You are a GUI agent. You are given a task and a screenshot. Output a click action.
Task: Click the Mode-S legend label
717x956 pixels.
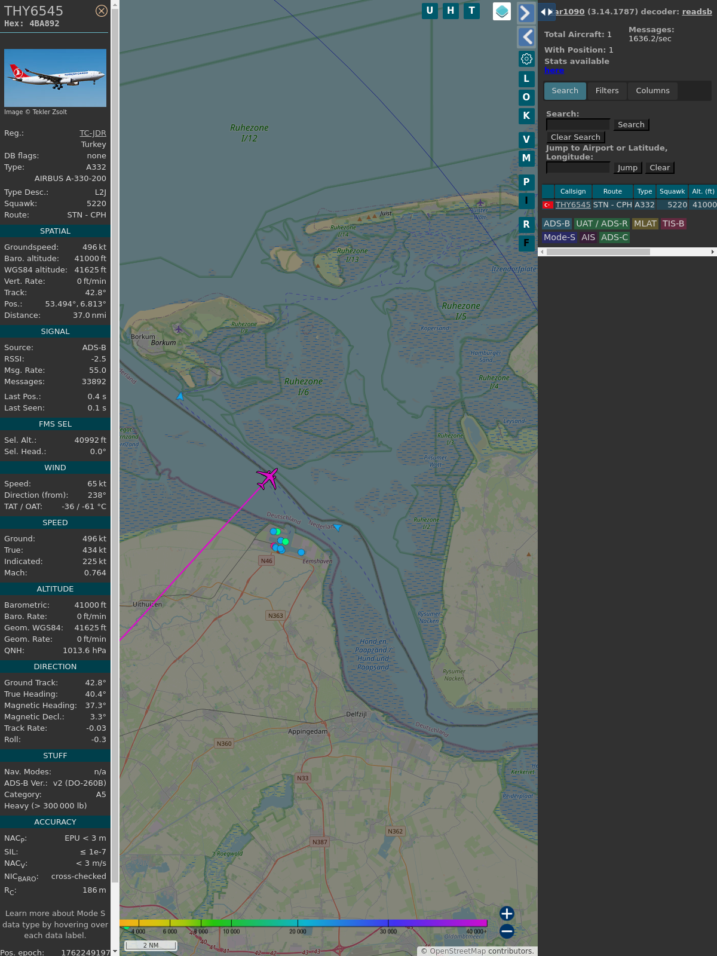click(559, 237)
